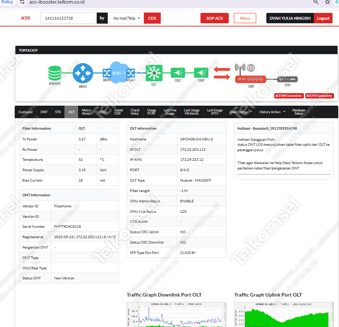The height and width of the screenshot is (327, 339).
Task: Click the red ONT modem icon
Action: tap(251, 79)
